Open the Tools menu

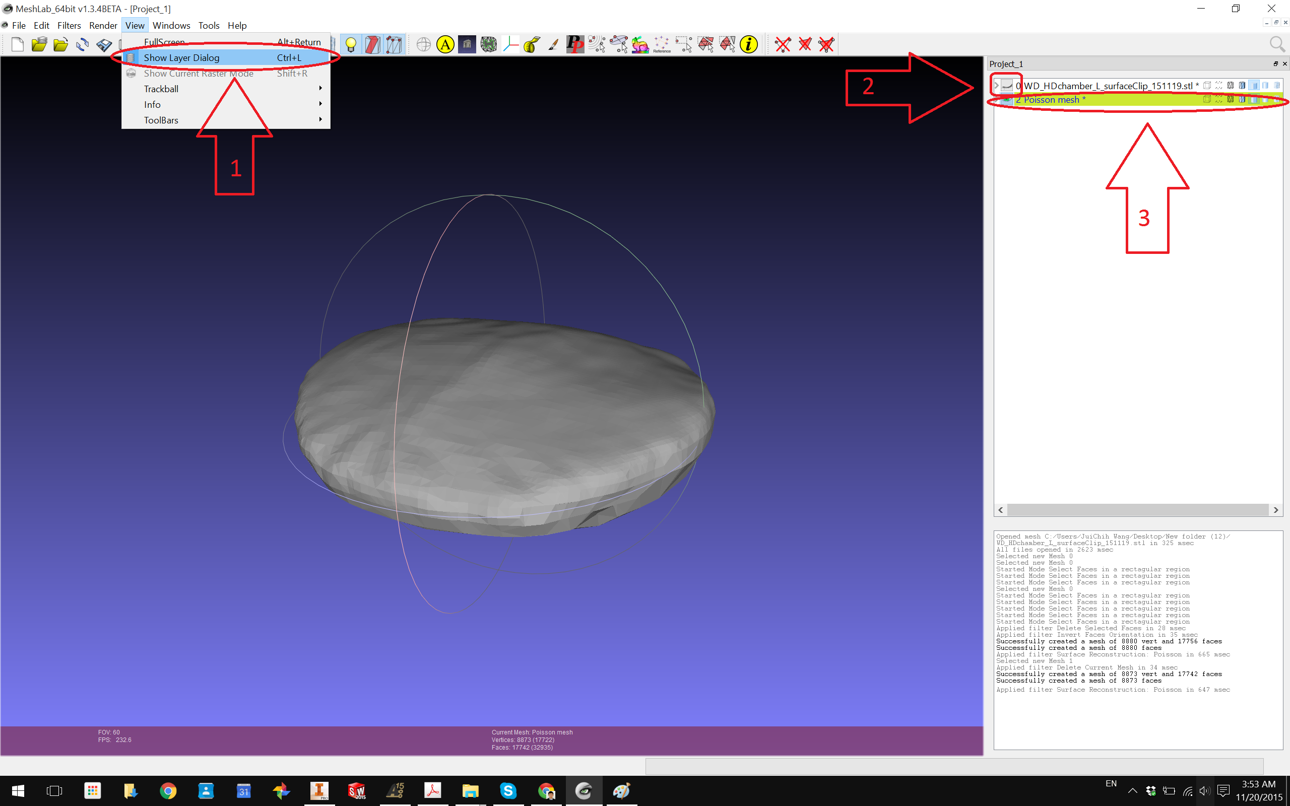[x=209, y=25]
